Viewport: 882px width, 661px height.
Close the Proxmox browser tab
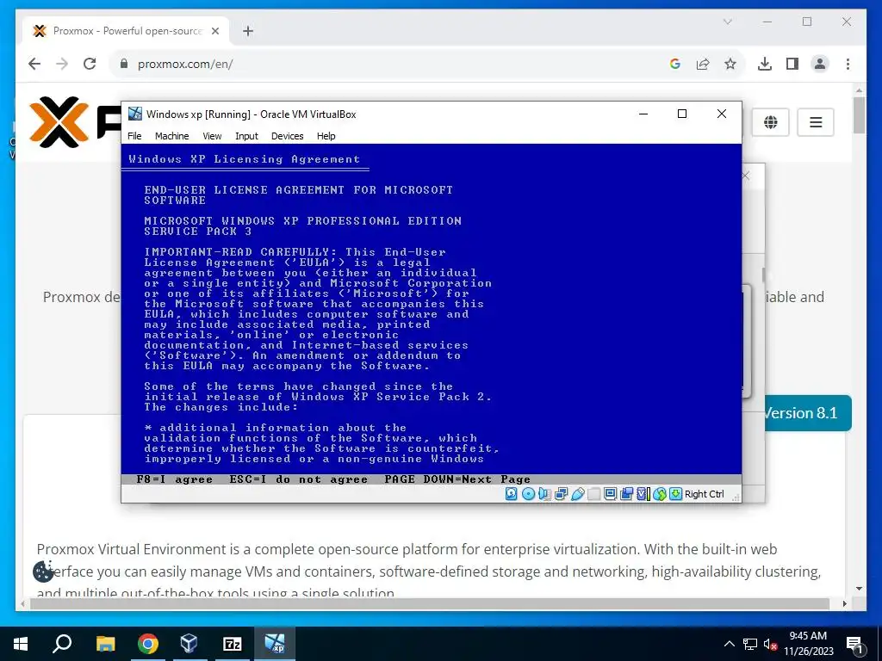[214, 31]
